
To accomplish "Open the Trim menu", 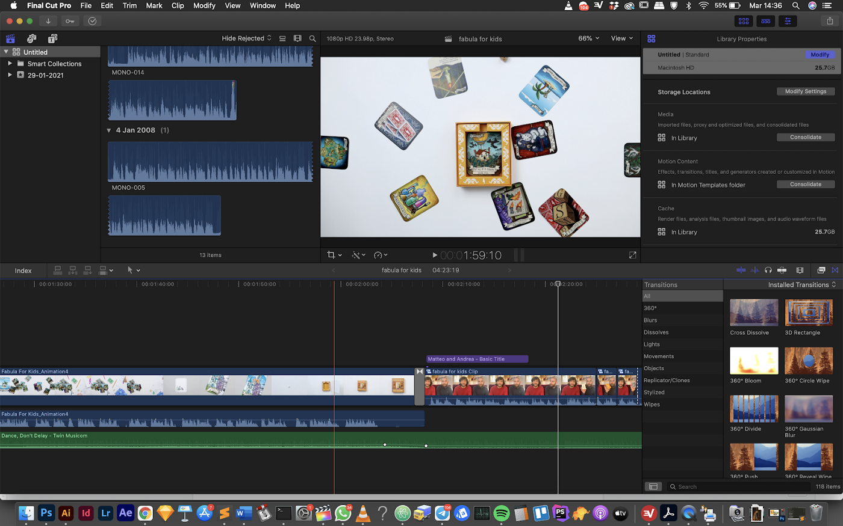I will point(129,5).
